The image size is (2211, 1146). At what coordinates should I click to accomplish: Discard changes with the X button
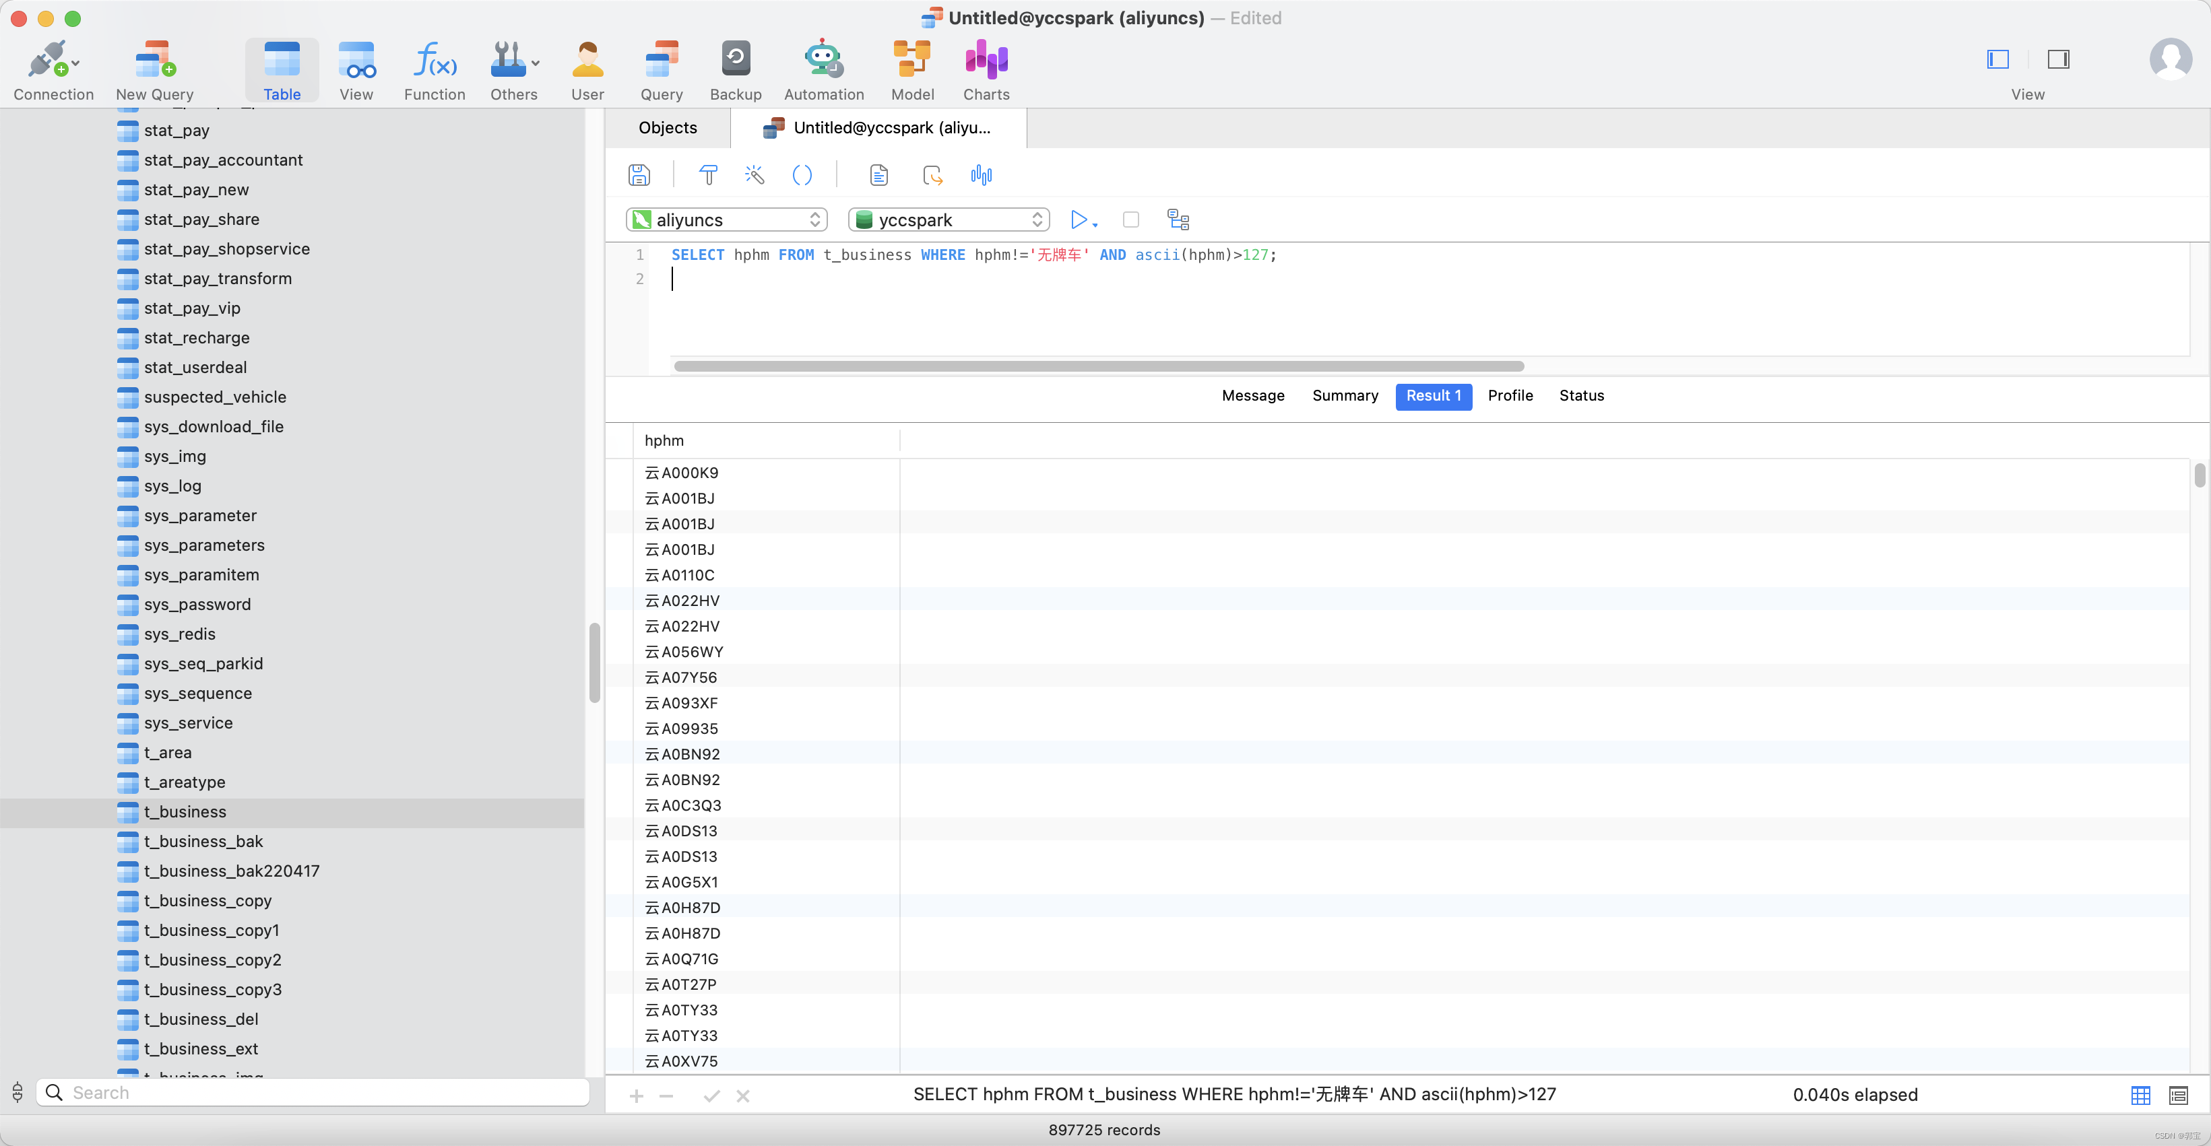(743, 1096)
